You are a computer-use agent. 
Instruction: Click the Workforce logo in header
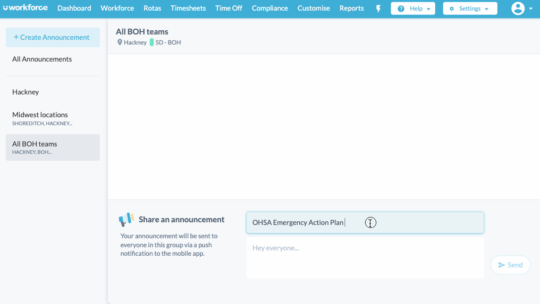25,8
